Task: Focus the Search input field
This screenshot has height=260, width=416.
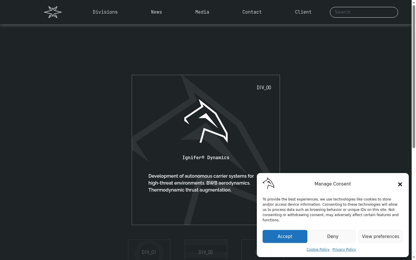Action: point(364,12)
